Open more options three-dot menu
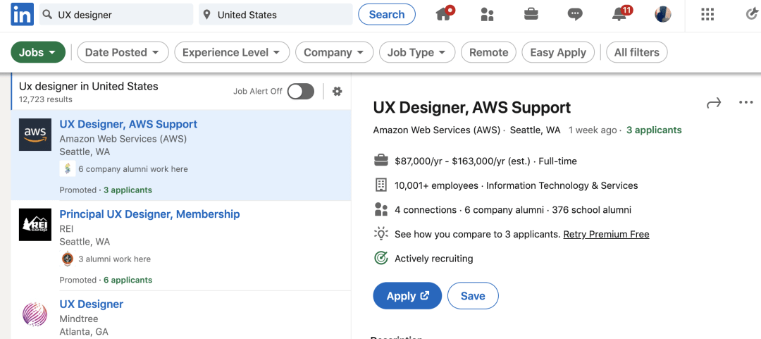Screen dimensions: 761x339 click(745, 102)
